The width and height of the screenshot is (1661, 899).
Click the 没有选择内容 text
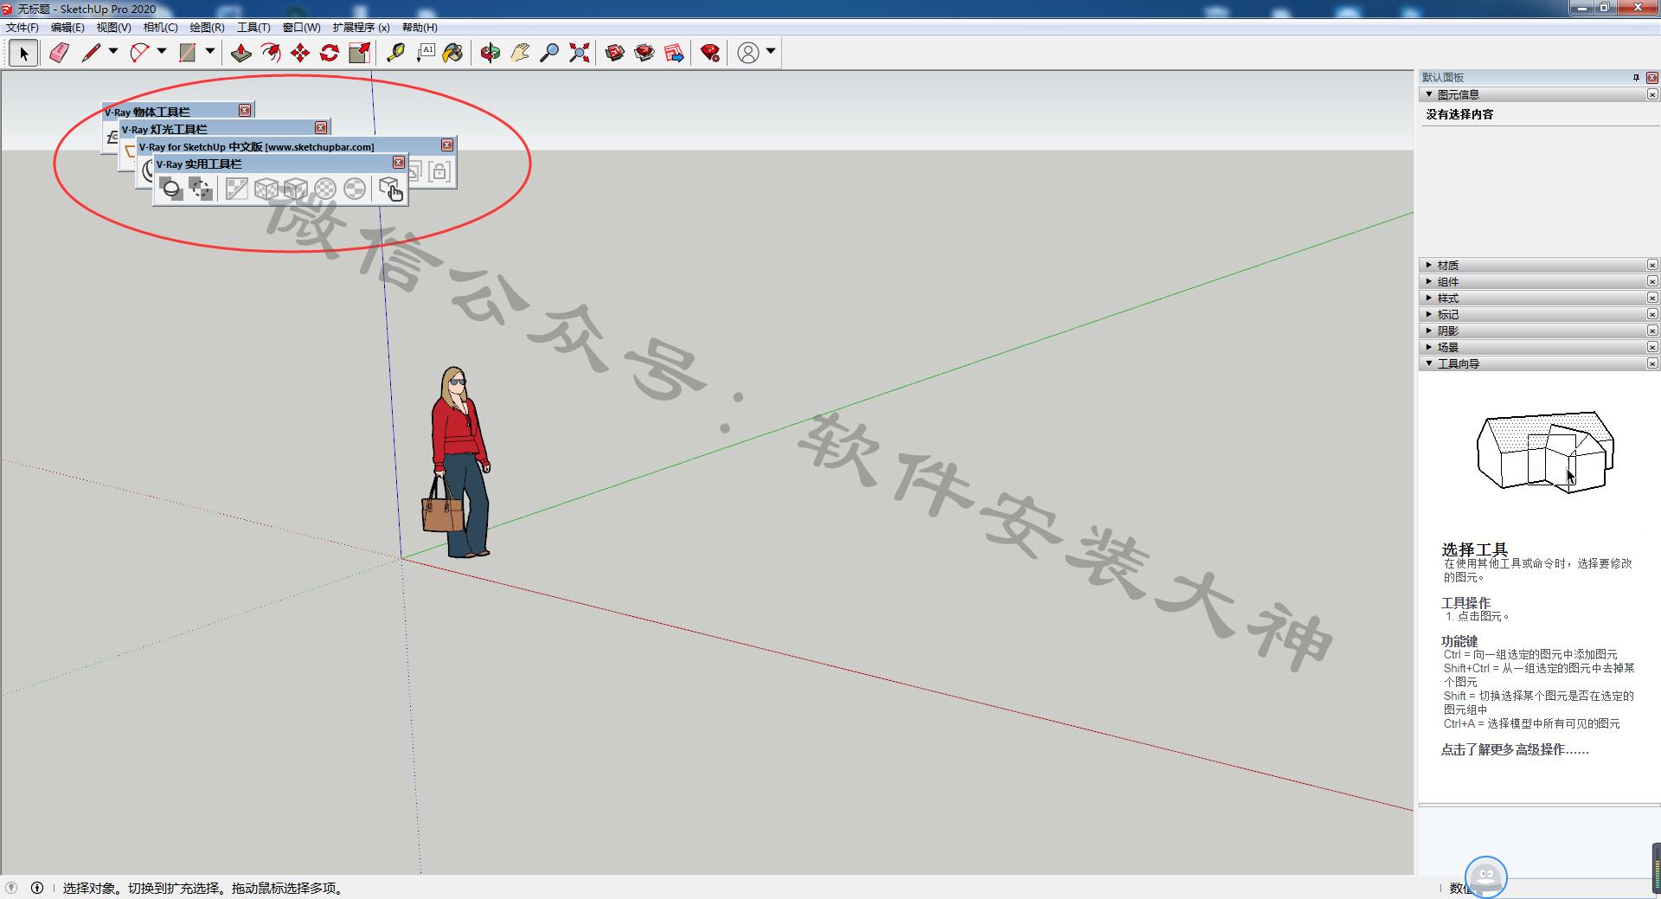click(1459, 114)
